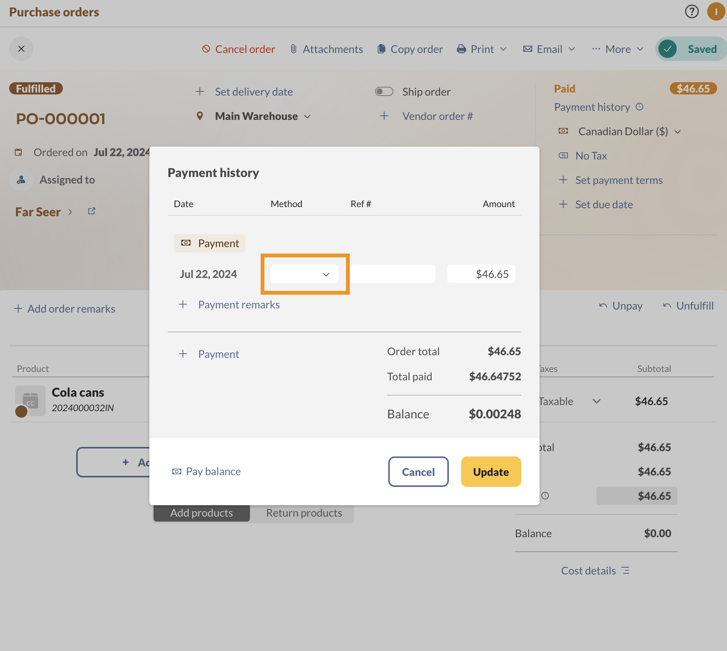The image size is (727, 651).
Task: Click Add order remarks
Action: click(65, 309)
